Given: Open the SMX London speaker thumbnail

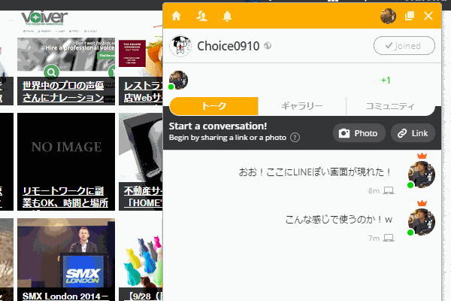Looking at the screenshot, I should [x=66, y=253].
